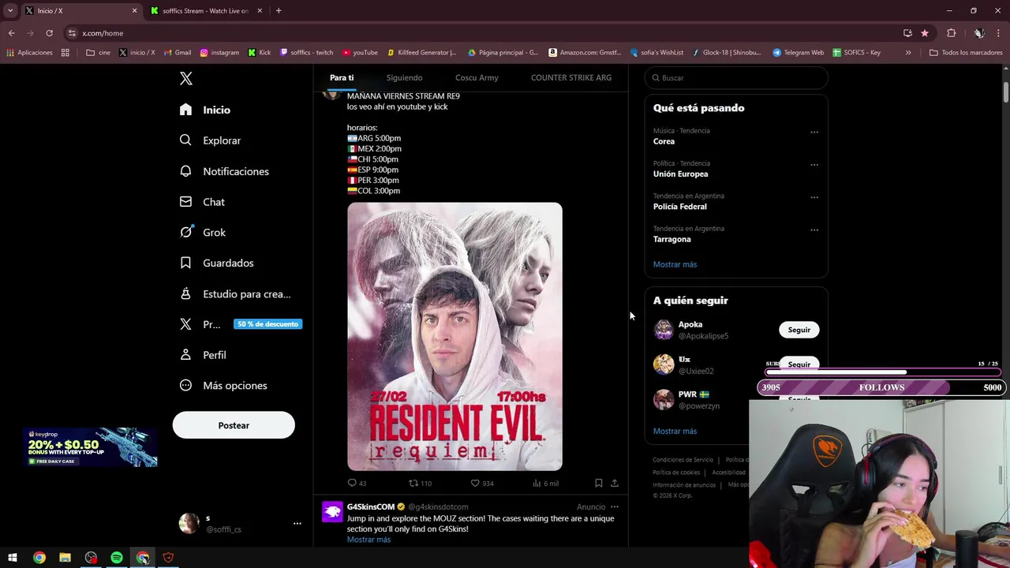
Task: Open more options for Tarragona trend
Action: [814, 230]
